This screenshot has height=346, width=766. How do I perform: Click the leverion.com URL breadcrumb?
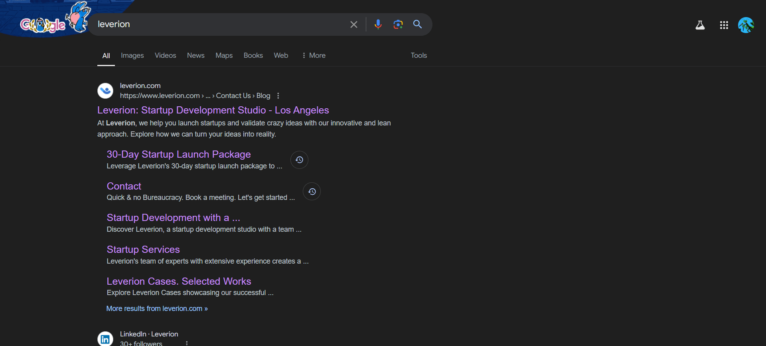point(195,96)
